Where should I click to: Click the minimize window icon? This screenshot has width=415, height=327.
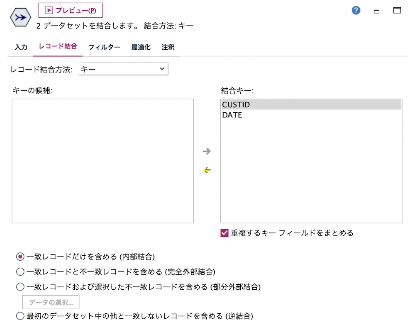376,12
